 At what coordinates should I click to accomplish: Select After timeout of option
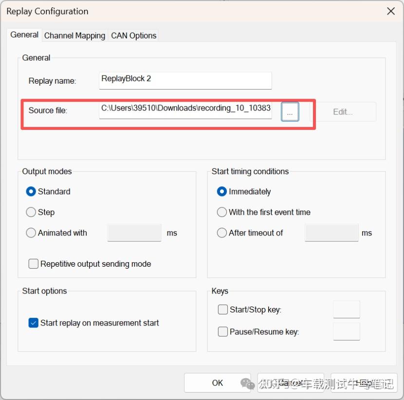point(250,233)
